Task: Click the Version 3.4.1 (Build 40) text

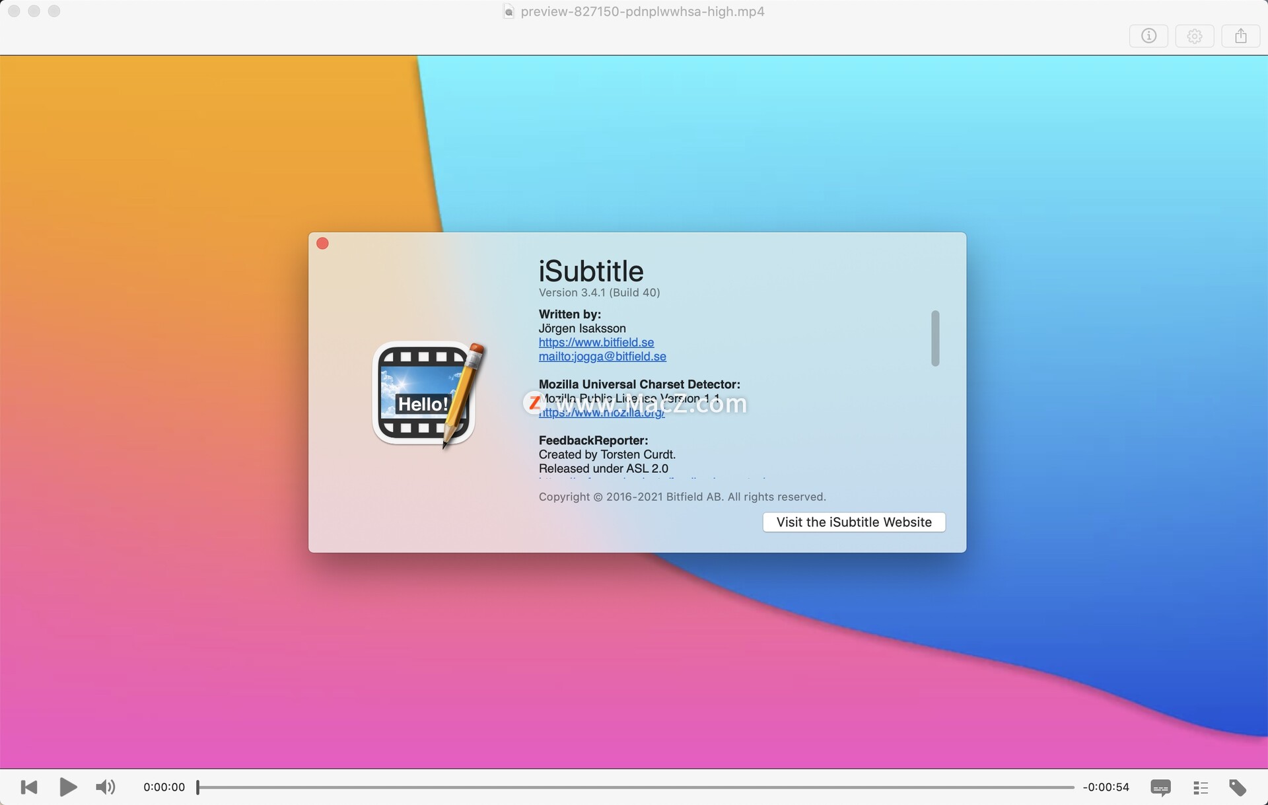Action: click(x=599, y=293)
